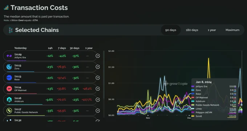Click OP Mainnet's -46.2% yearly change
247x131 pixels.
point(87,89)
